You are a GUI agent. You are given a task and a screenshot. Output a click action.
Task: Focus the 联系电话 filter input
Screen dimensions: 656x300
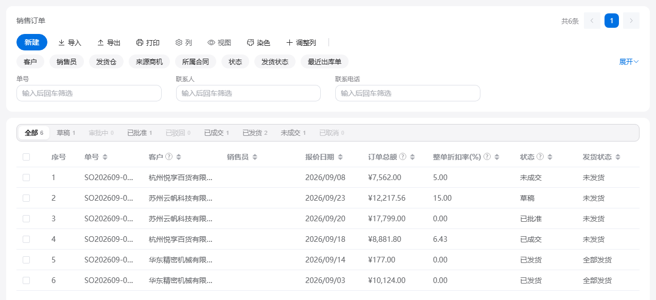pos(408,93)
